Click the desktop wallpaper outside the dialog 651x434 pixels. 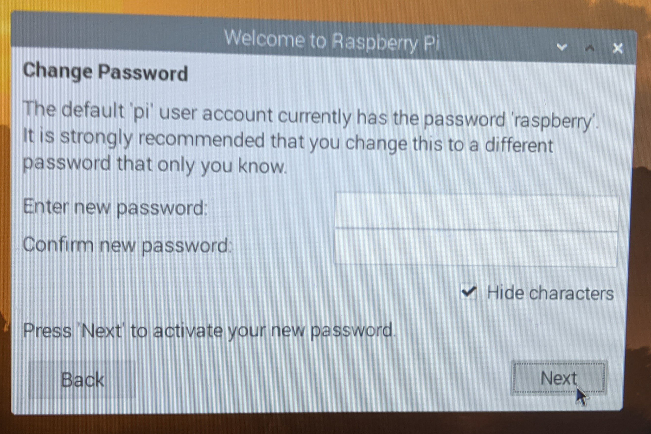pos(325,425)
